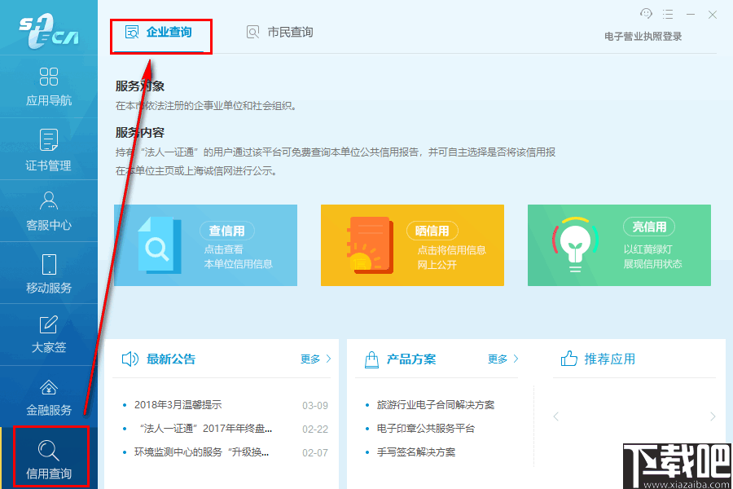Open the 旅游行业电子合同解决方案 link

click(436, 403)
